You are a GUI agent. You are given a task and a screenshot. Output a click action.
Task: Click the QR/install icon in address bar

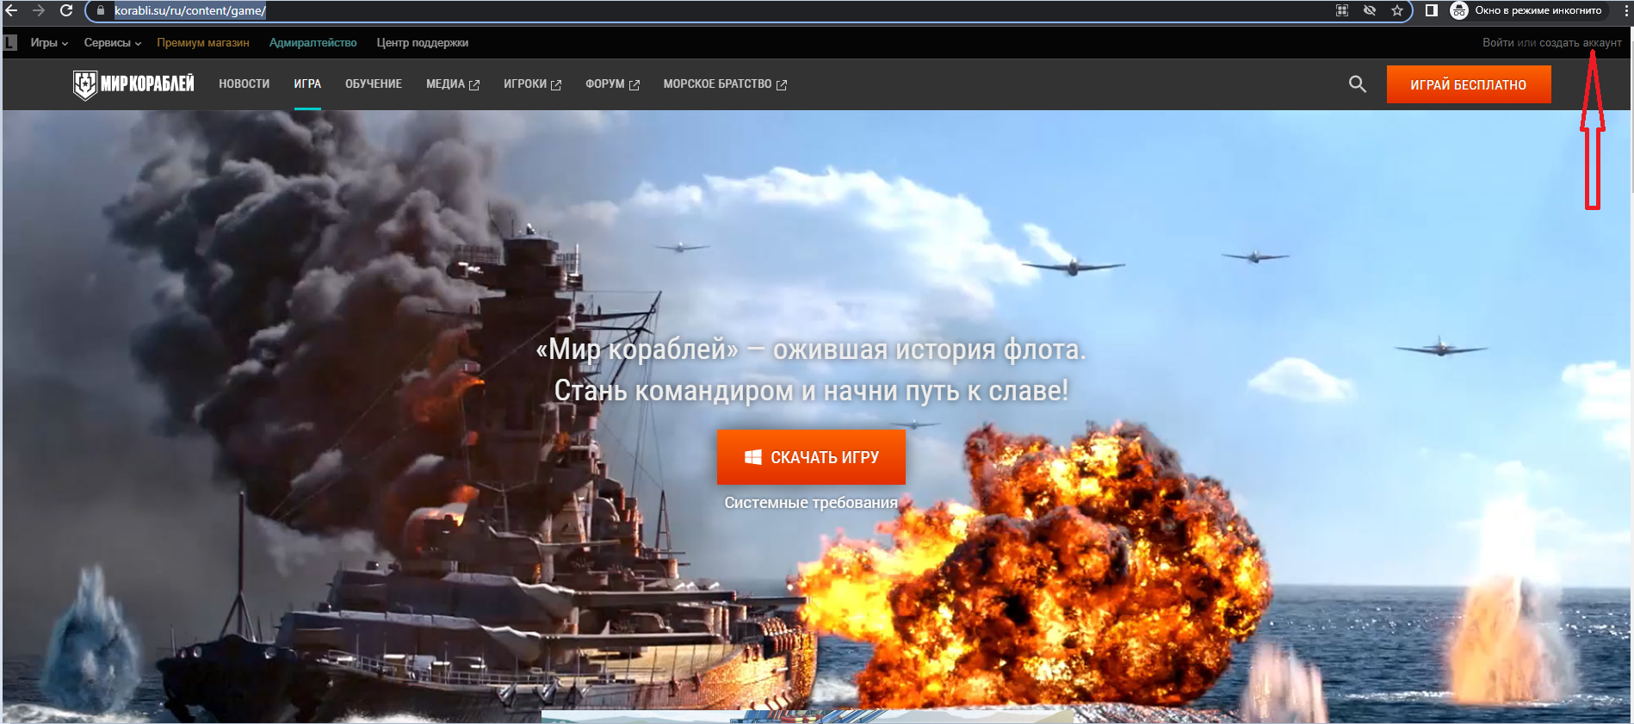[x=1342, y=11]
